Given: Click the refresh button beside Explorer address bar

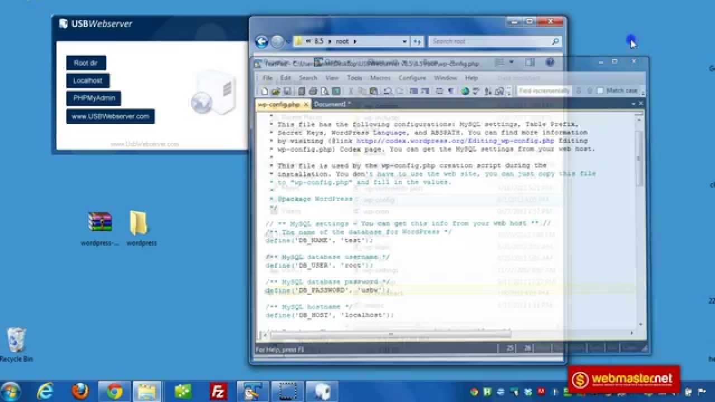Looking at the screenshot, I should pyautogui.click(x=417, y=41).
